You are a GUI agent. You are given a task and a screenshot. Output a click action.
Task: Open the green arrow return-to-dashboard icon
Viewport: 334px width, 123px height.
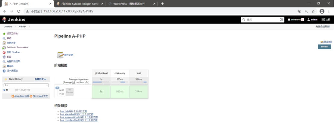point(4,34)
